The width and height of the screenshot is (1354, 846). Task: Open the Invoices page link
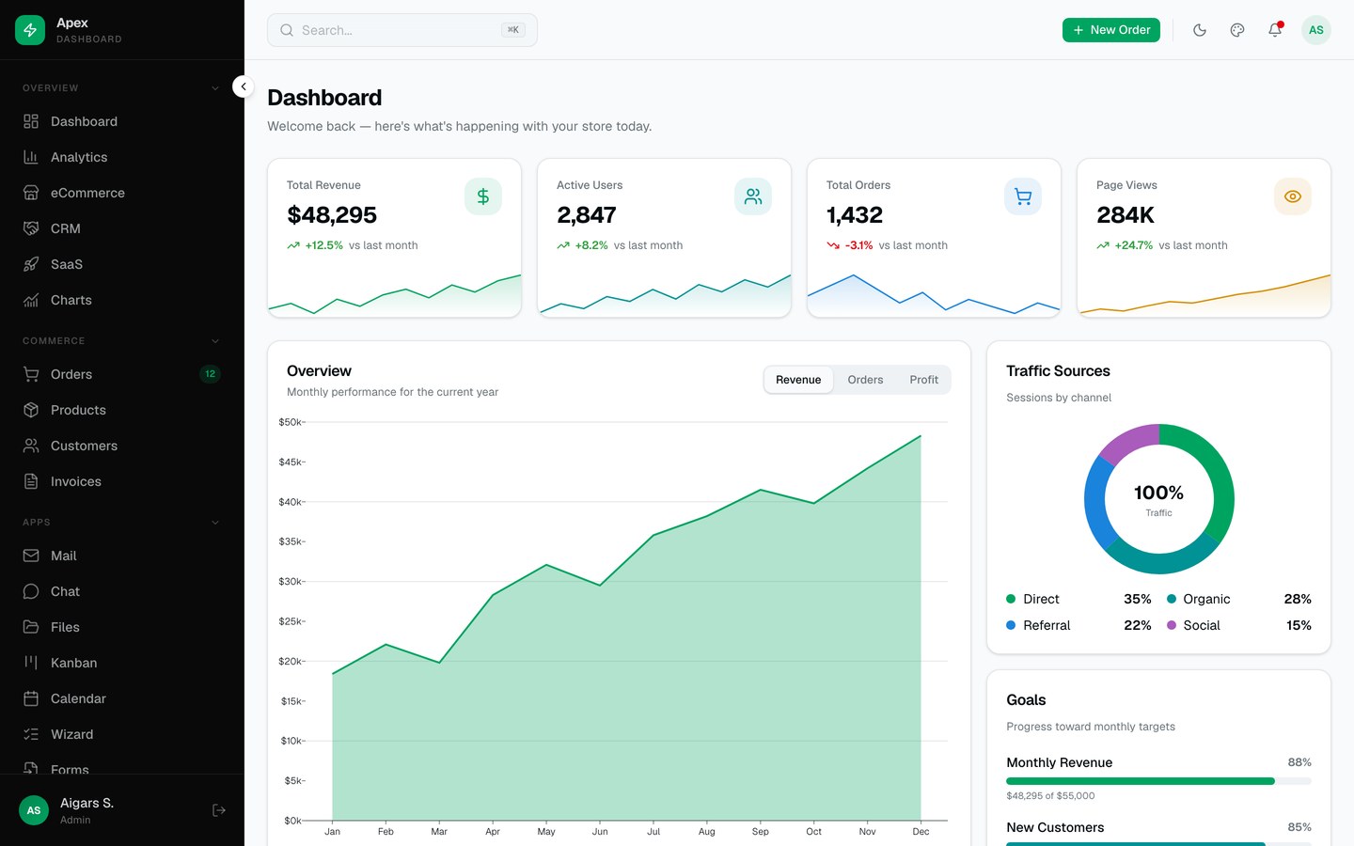pos(122,481)
